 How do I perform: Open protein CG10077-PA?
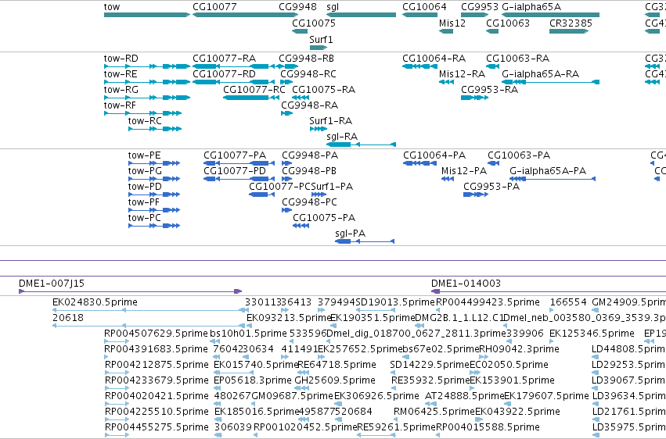point(235,155)
